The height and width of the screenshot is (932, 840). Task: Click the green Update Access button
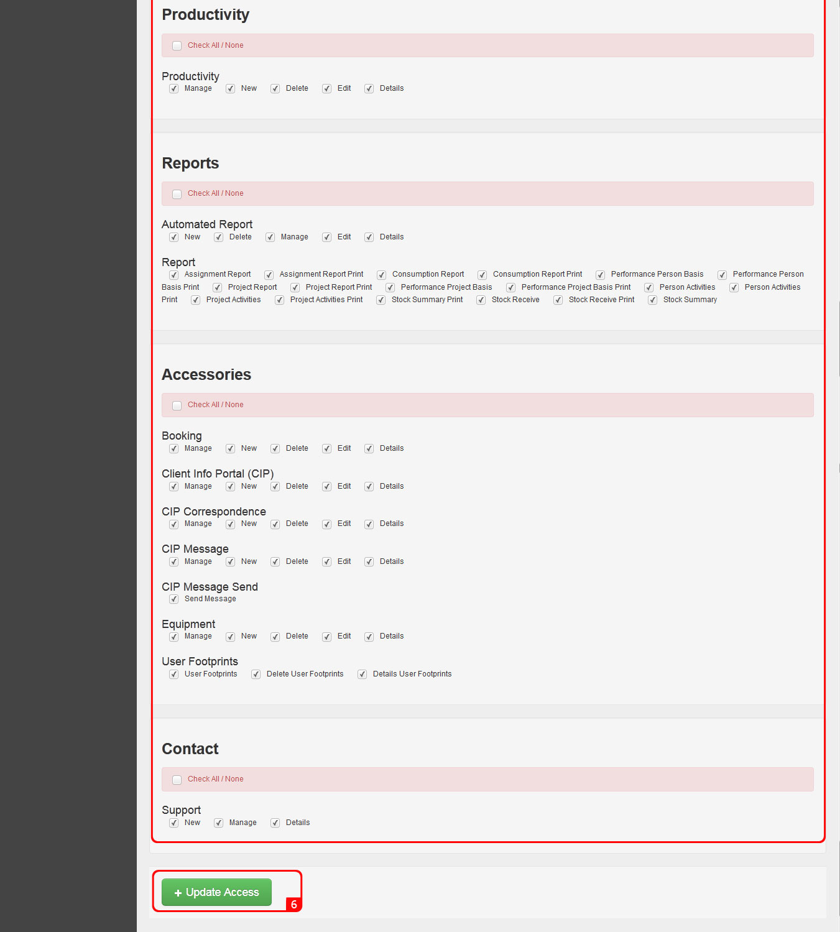[x=216, y=892]
